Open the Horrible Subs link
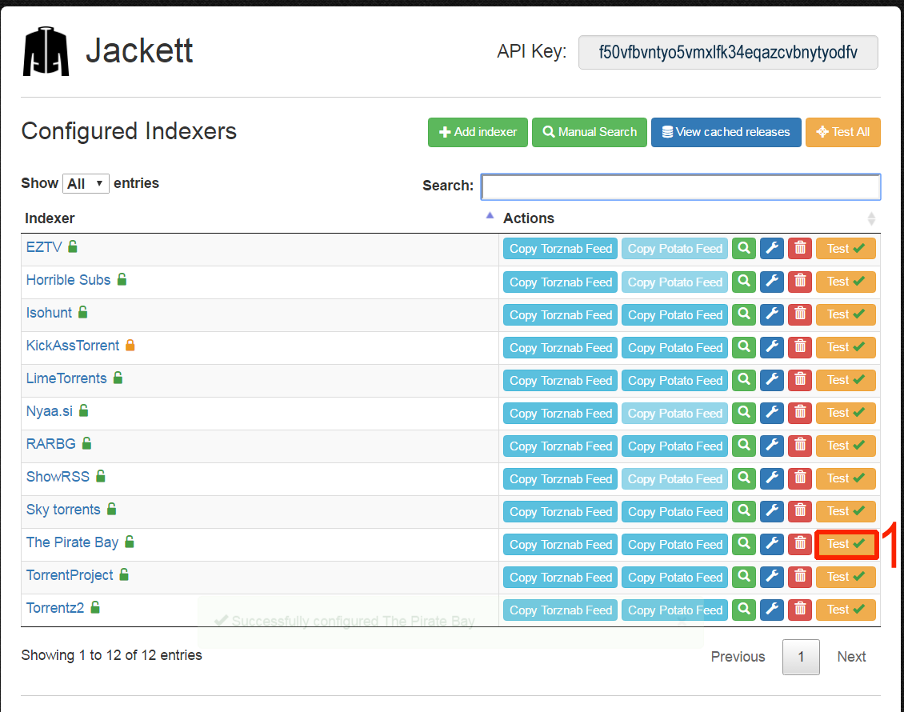This screenshot has height=712, width=904. click(68, 280)
